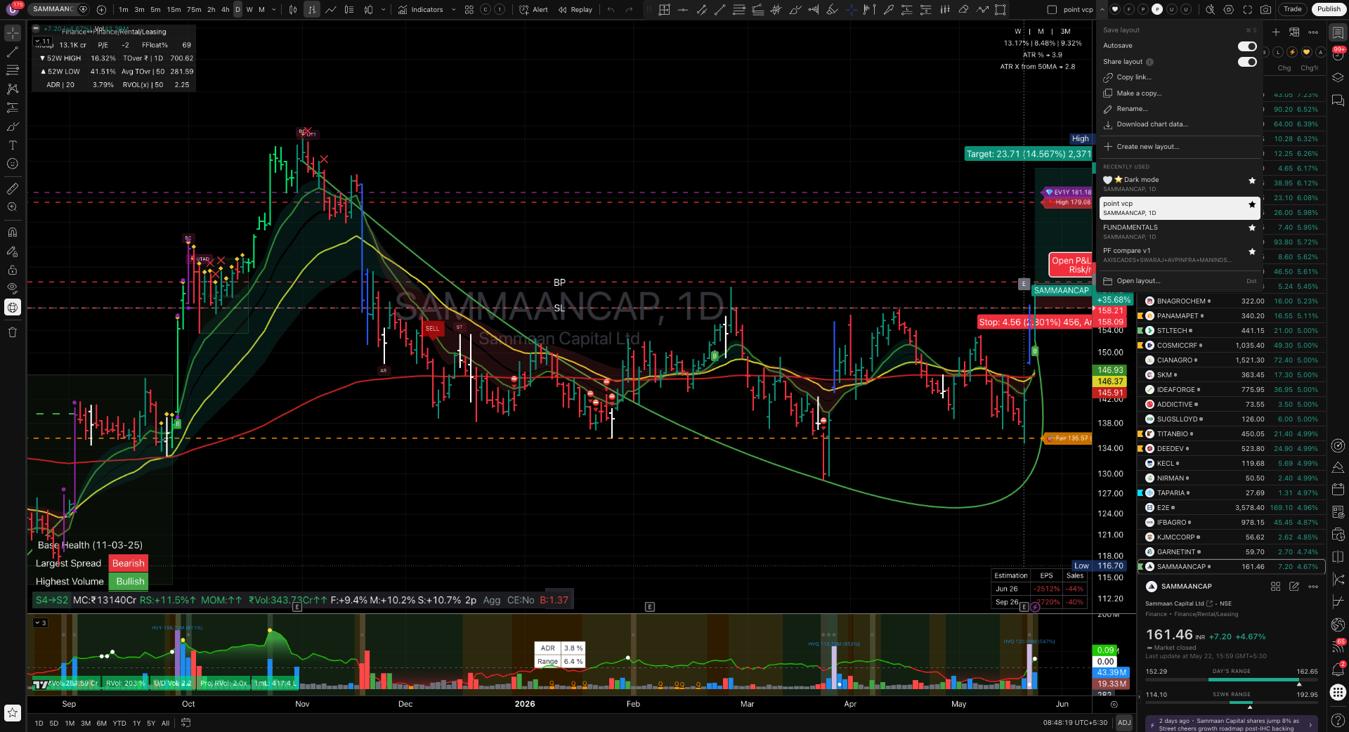Start Bar Replay mode

tap(575, 10)
